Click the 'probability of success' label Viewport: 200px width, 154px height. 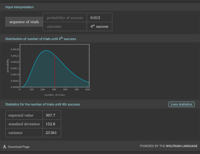point(65,18)
